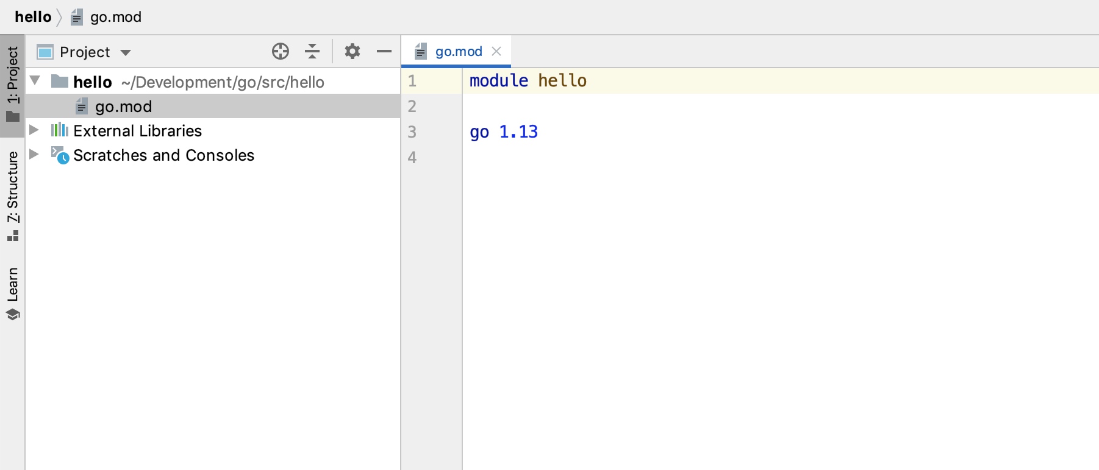This screenshot has height=470, width=1099.
Task: Click the Collapse All icon in Project panel
Action: click(x=312, y=52)
